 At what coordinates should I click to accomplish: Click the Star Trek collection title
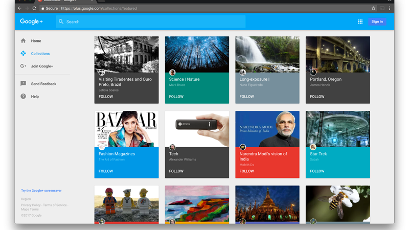318,154
